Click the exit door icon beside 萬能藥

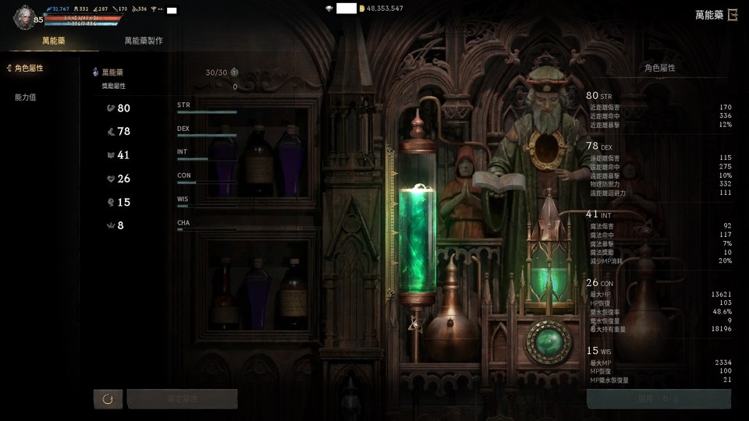coord(733,15)
